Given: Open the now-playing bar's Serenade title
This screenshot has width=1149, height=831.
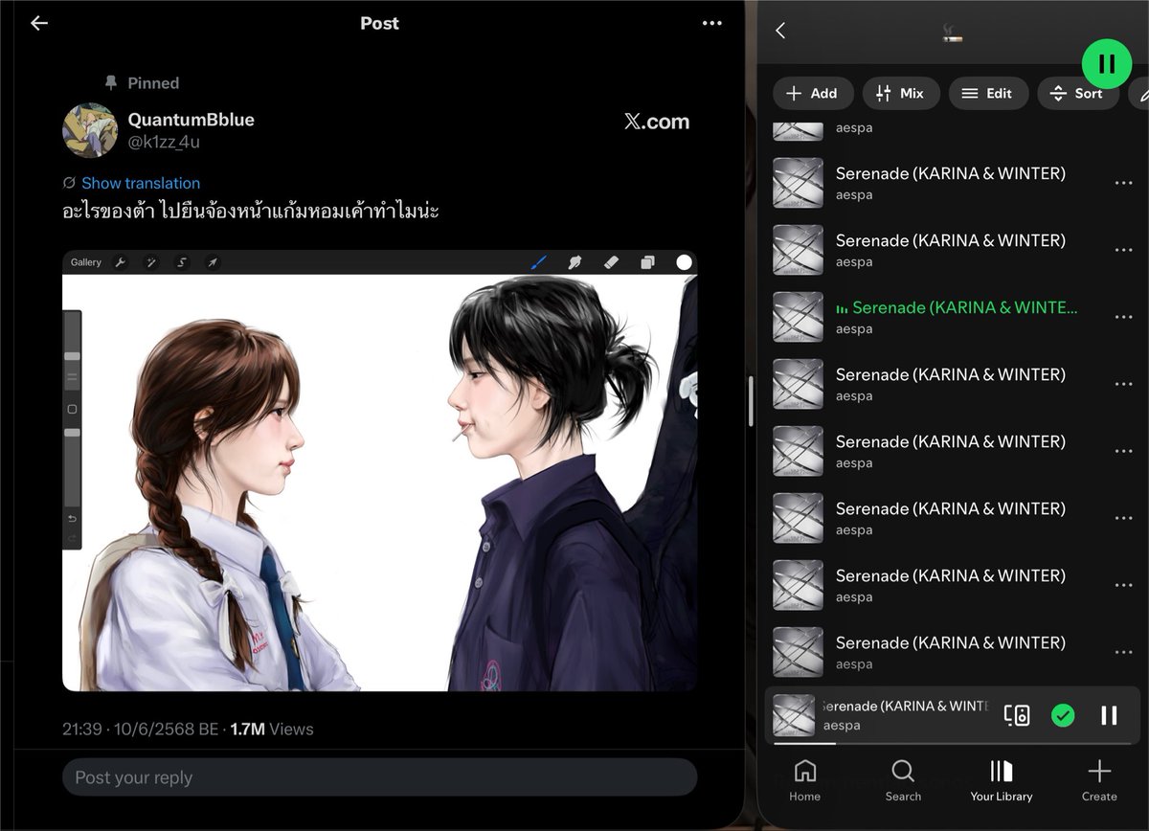Looking at the screenshot, I should pyautogui.click(x=905, y=706).
